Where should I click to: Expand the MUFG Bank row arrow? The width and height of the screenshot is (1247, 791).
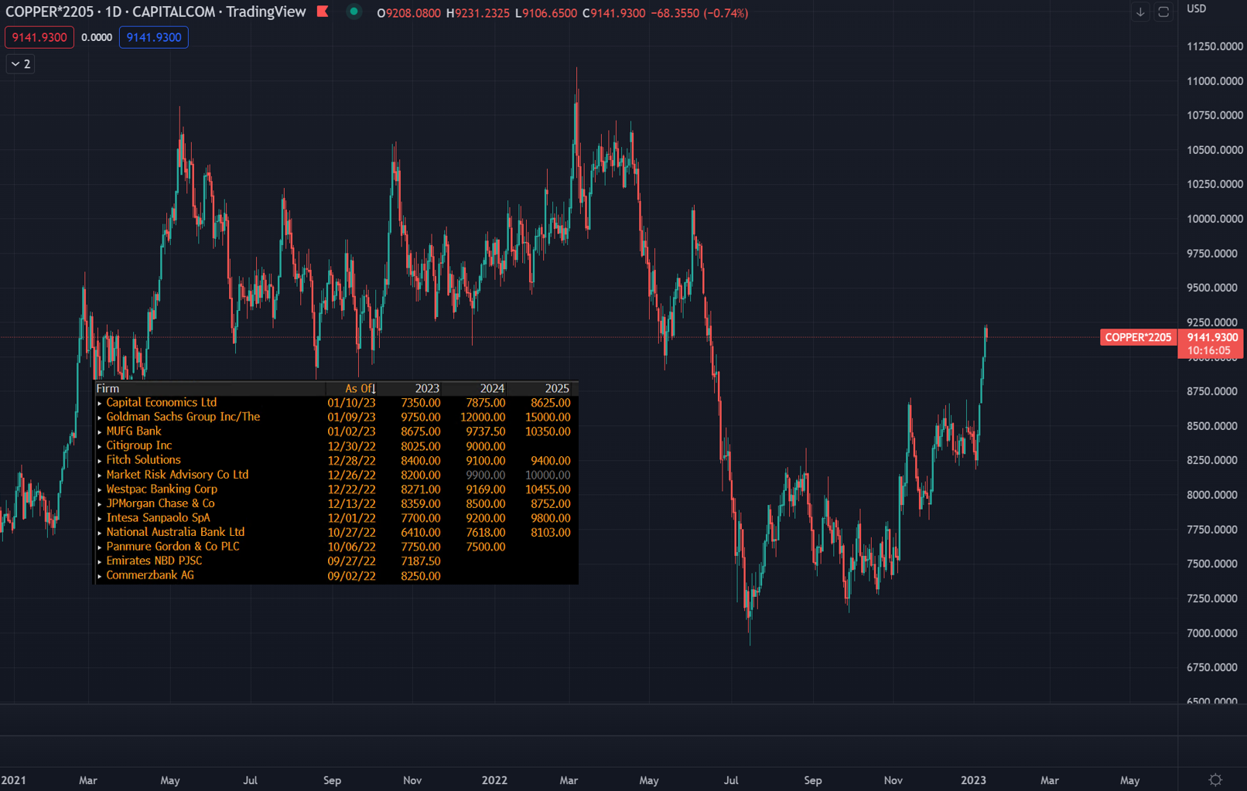click(x=100, y=431)
